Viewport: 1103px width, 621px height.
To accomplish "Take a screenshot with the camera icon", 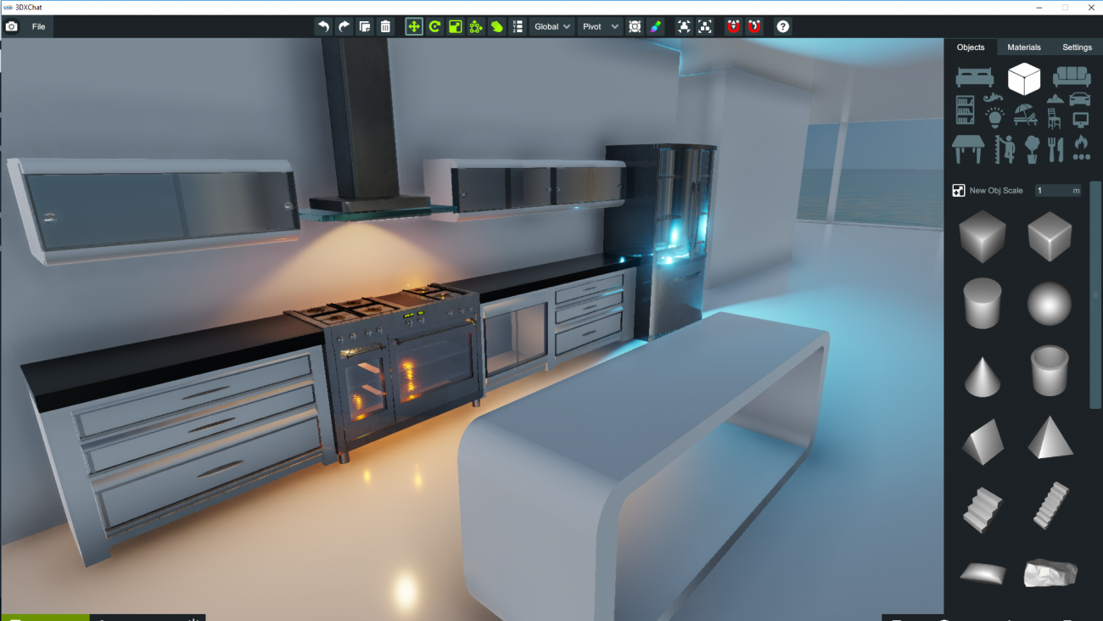I will click(12, 26).
